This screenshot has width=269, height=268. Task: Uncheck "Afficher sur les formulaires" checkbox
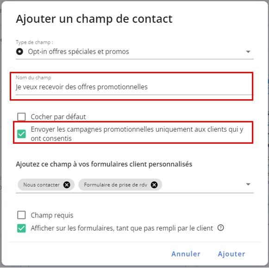tap(21, 228)
